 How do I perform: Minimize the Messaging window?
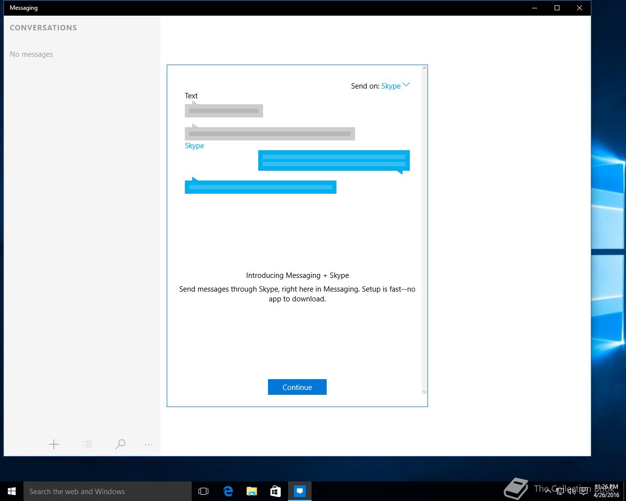[535, 8]
